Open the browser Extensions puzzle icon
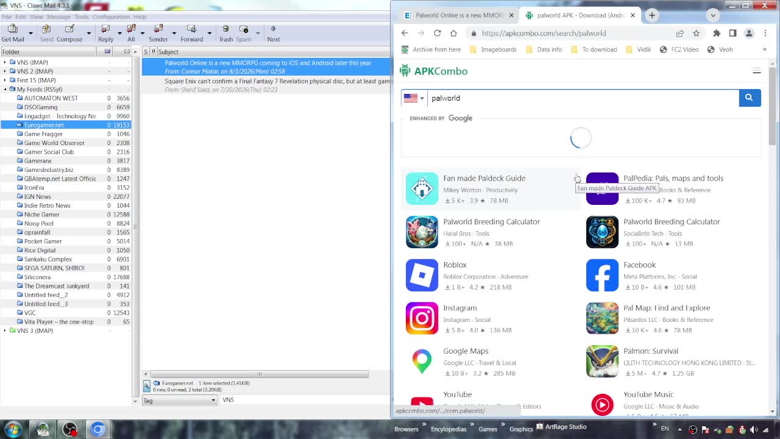780x439 pixels. 717,33
